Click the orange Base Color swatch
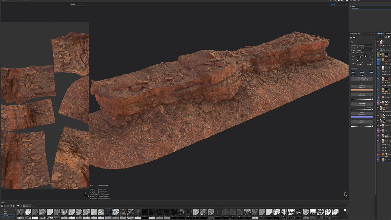Screen dimensions: 391x220 pos(362,90)
